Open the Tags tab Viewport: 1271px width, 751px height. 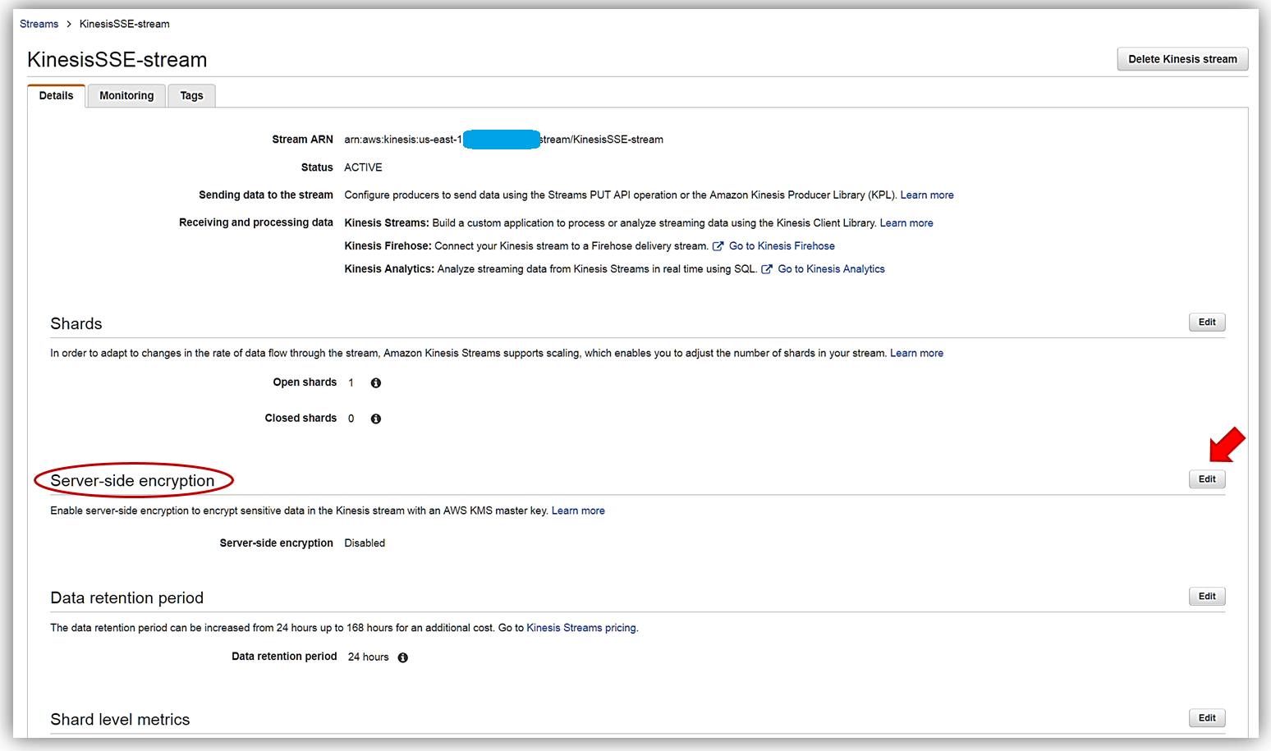coord(191,96)
